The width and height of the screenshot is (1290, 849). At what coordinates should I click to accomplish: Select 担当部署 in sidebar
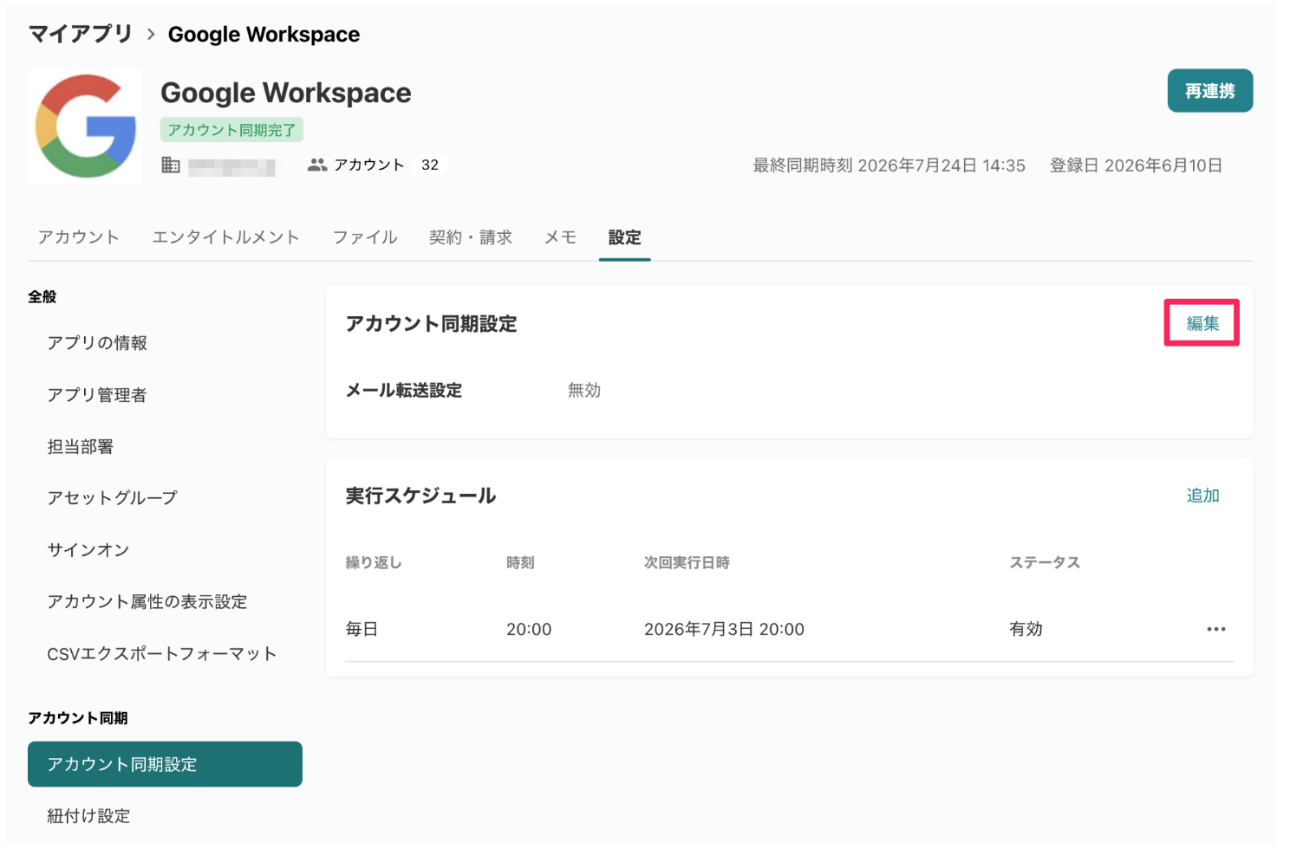pos(81,447)
